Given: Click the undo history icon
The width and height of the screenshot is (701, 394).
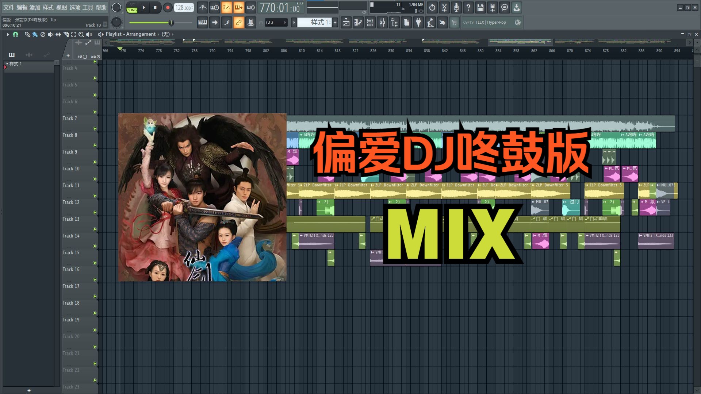Looking at the screenshot, I should 432,7.
